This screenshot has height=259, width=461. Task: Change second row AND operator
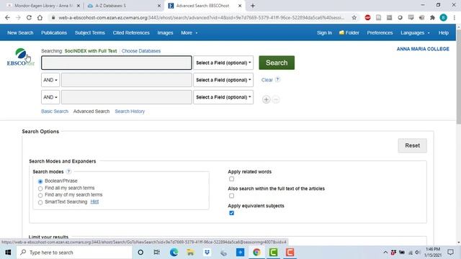pyautogui.click(x=50, y=80)
